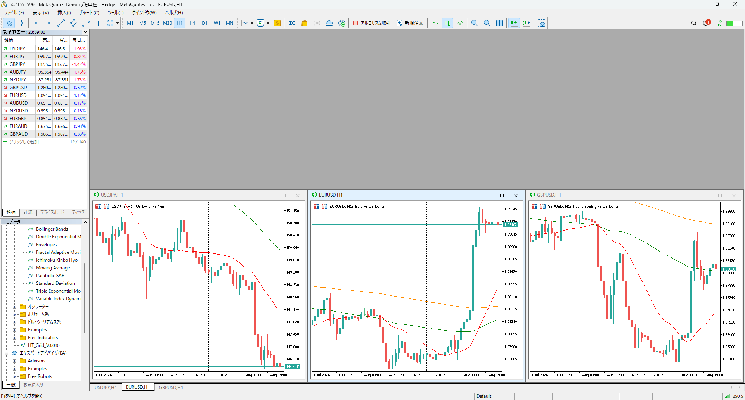Toggle chart auto-scroll to latest bar
The width and height of the screenshot is (745, 400).
(x=514, y=23)
